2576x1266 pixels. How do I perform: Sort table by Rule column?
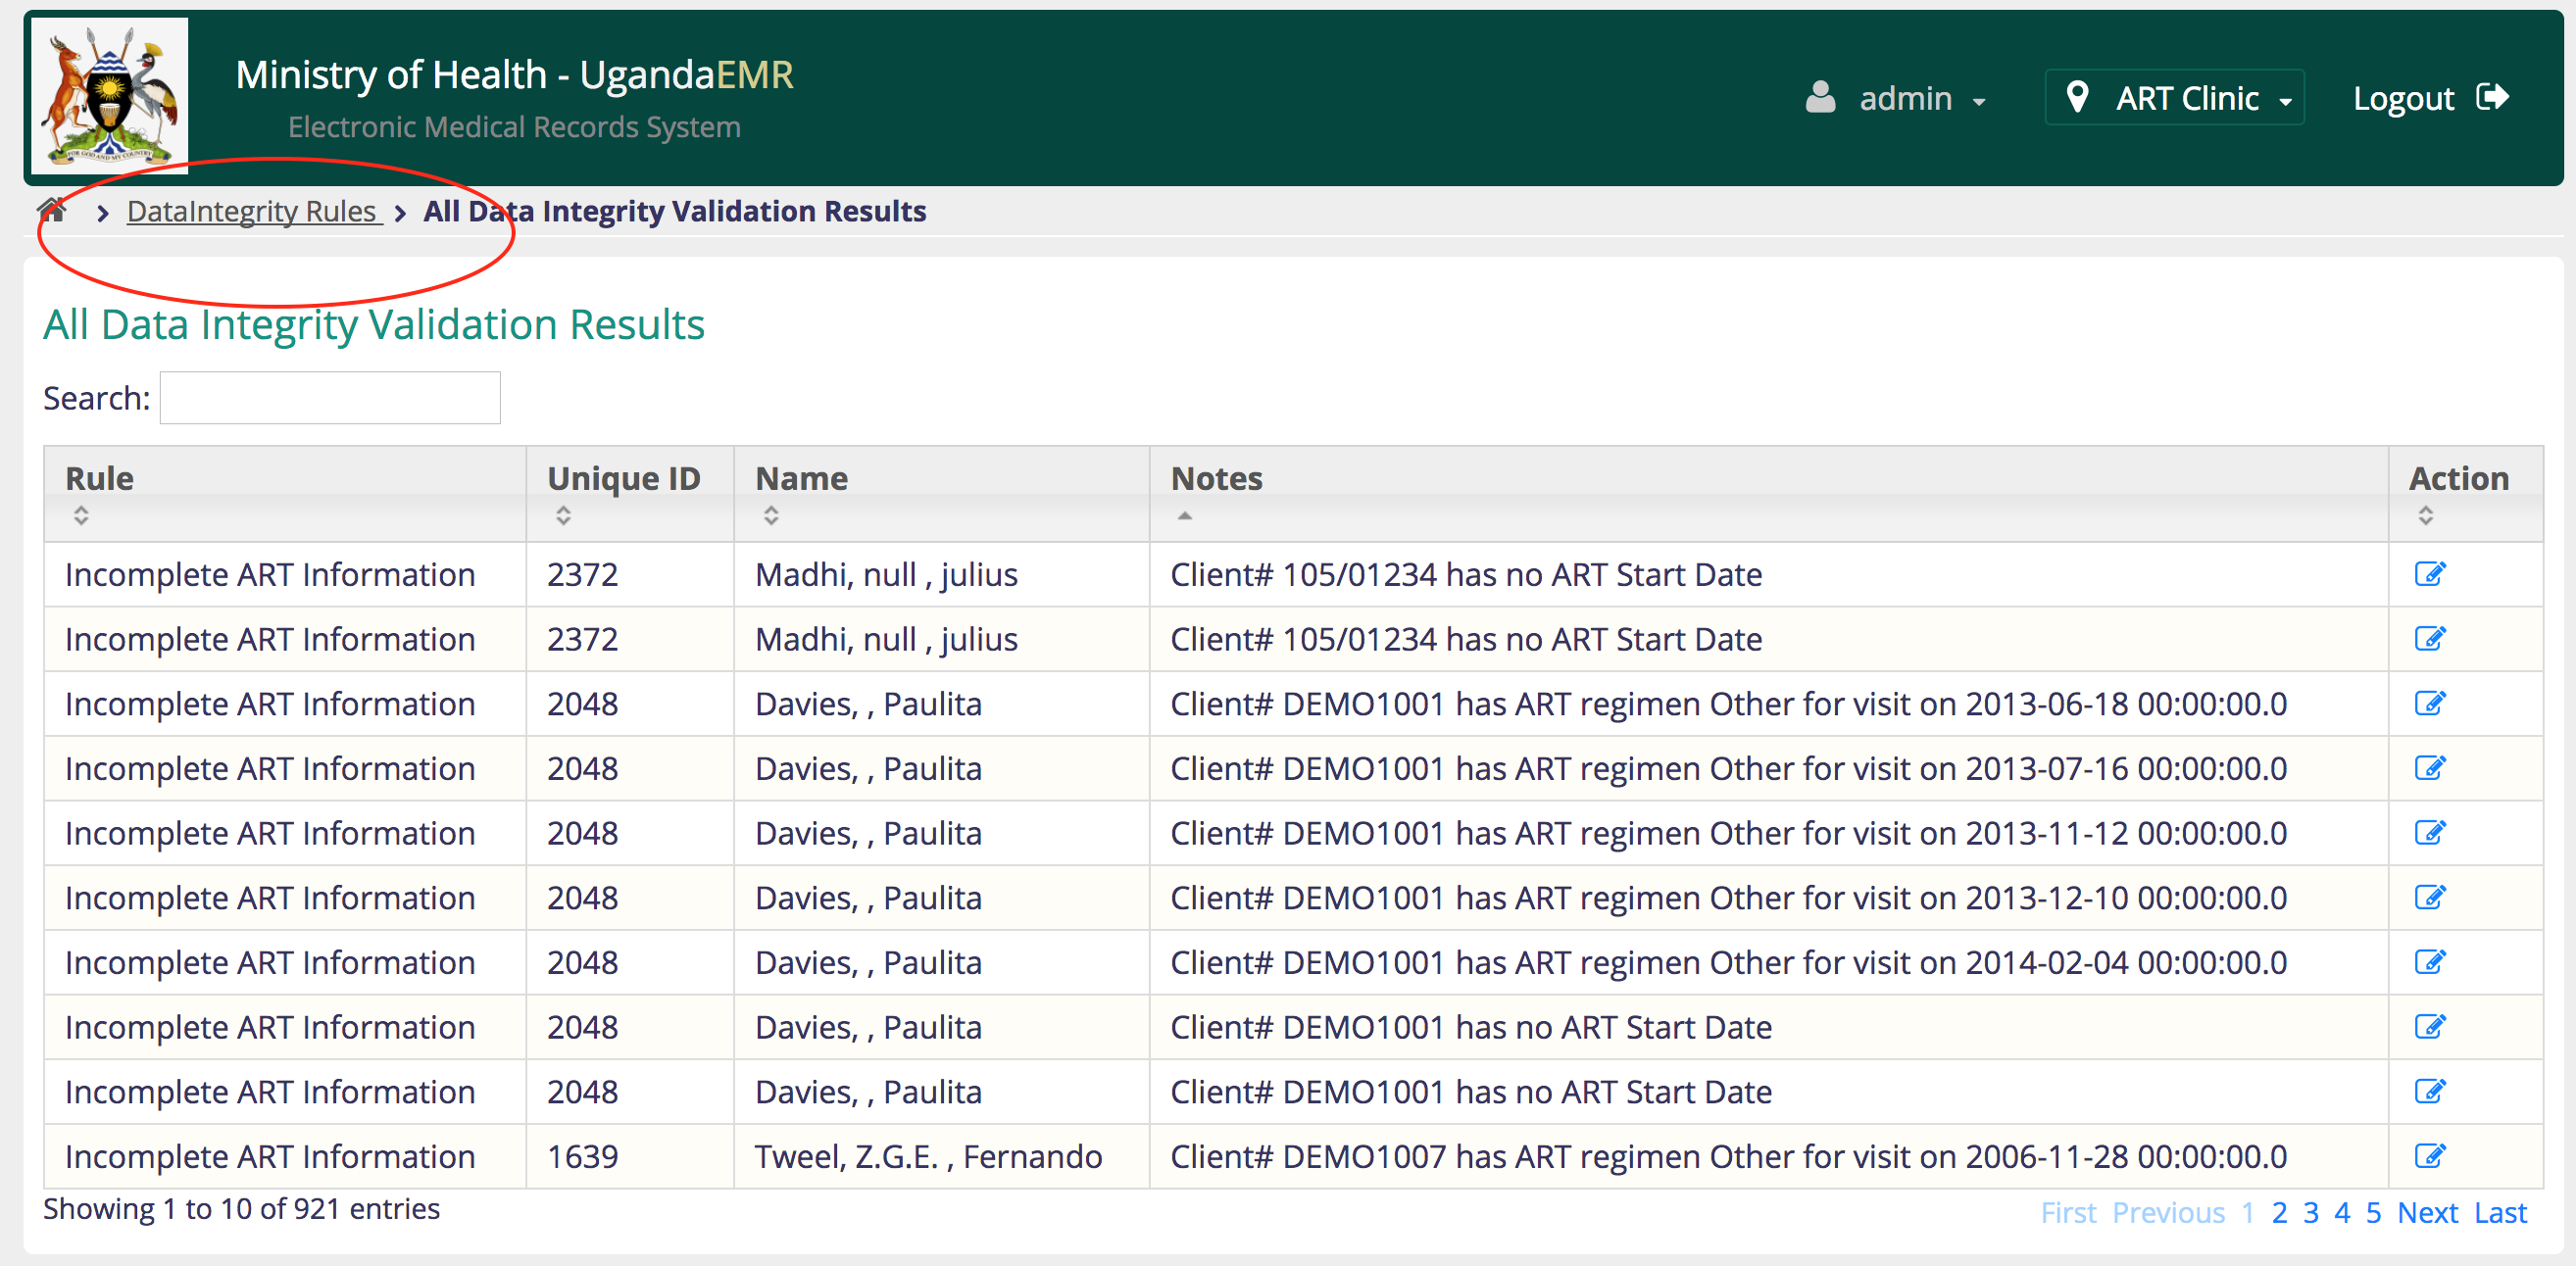click(x=99, y=478)
